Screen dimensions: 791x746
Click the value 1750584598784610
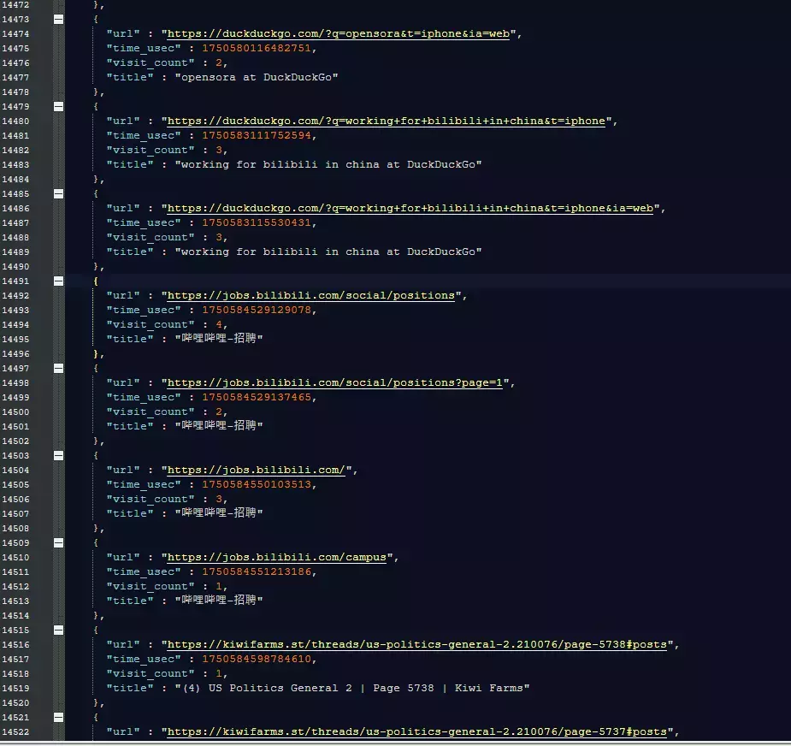coord(257,660)
